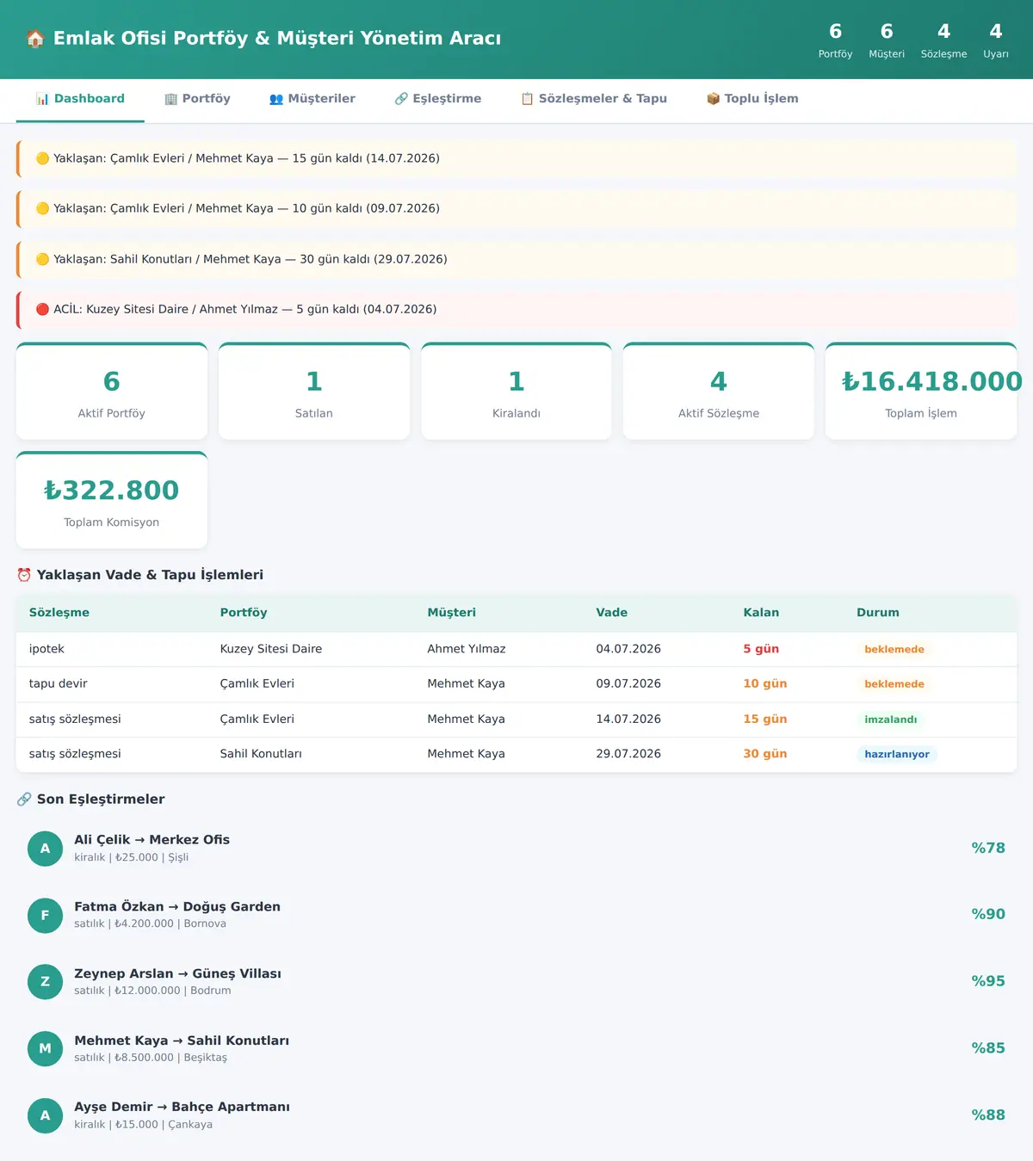Select Ayşe Demir's avatar circle

tap(46, 1115)
